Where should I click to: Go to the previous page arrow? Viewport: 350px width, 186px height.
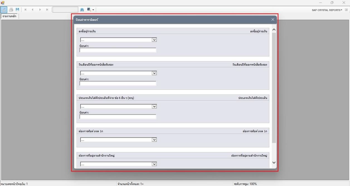pyautogui.click(x=33, y=9)
